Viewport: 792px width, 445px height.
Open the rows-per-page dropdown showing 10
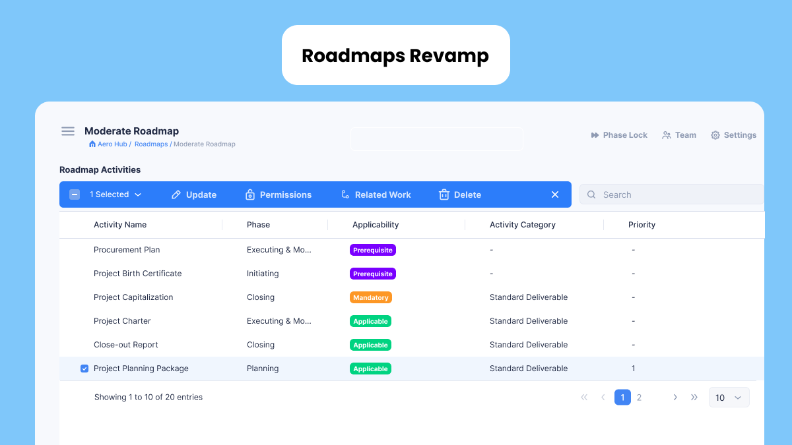[x=729, y=398]
